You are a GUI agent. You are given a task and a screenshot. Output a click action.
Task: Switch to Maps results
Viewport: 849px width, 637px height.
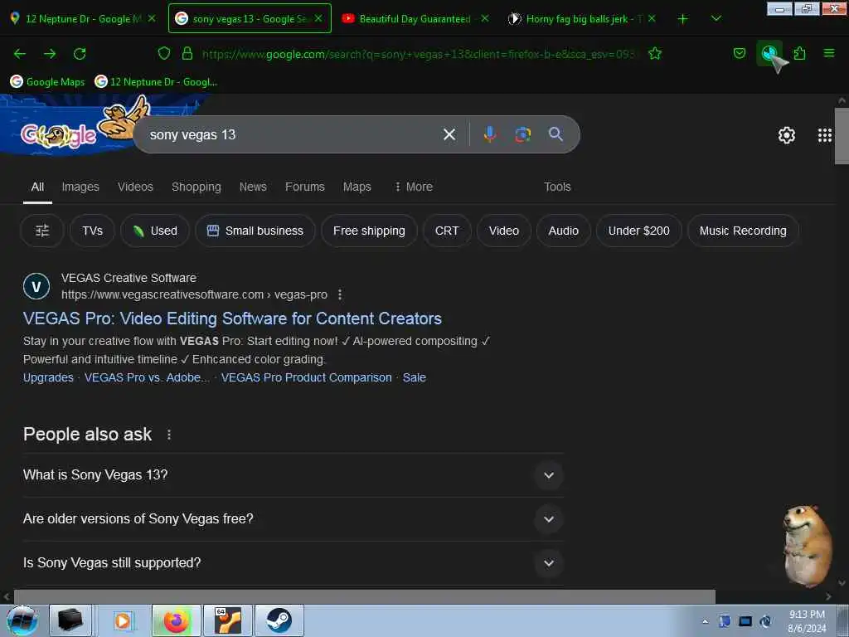click(357, 187)
